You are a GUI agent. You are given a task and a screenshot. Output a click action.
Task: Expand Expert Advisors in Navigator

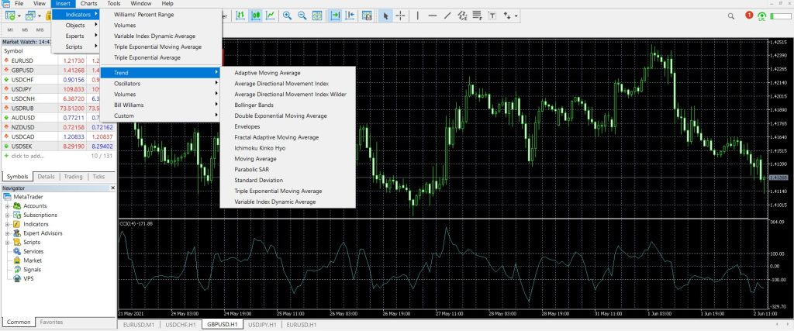point(7,233)
